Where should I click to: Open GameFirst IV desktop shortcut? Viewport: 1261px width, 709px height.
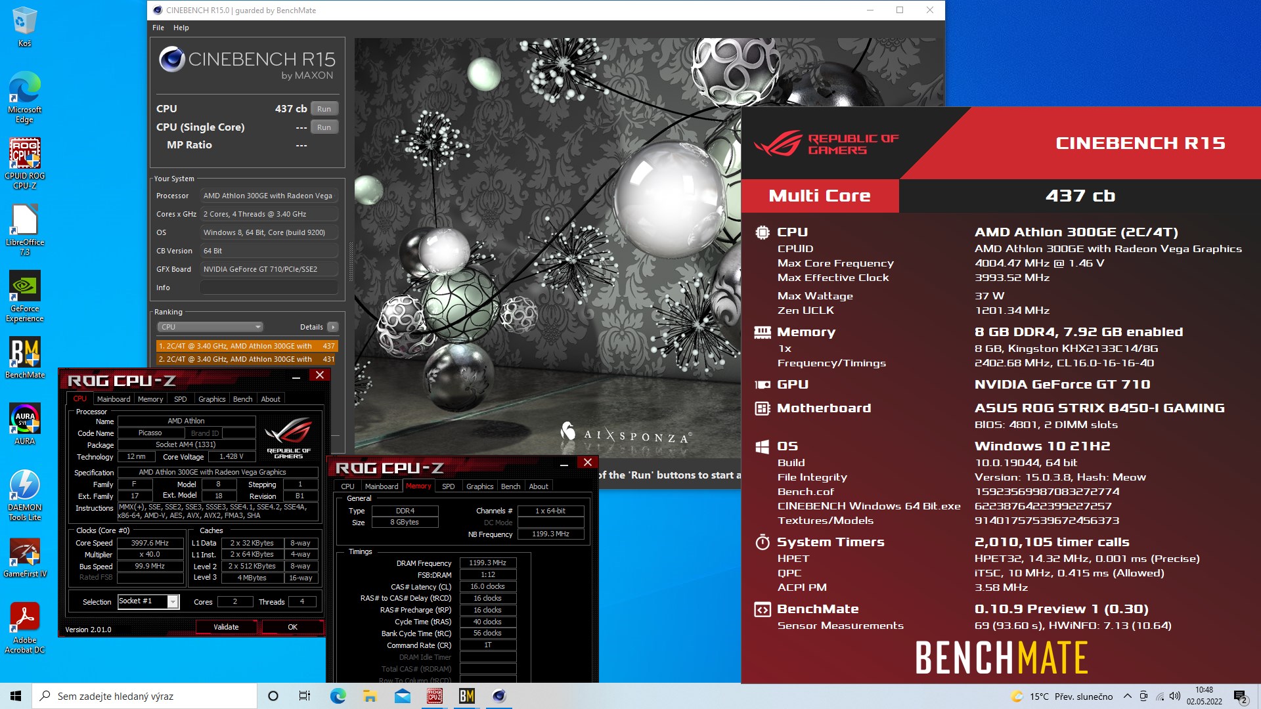click(x=24, y=557)
